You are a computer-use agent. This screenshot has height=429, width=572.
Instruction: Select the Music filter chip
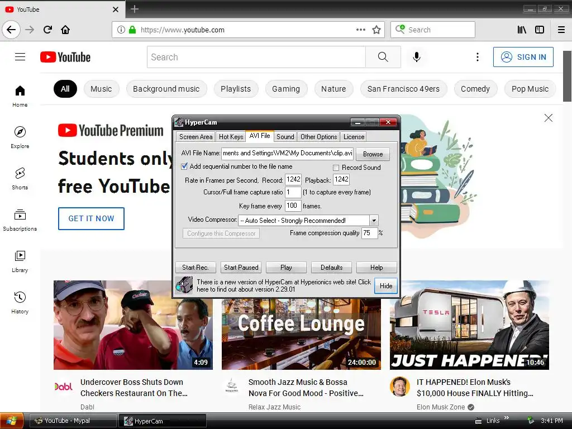click(x=101, y=89)
